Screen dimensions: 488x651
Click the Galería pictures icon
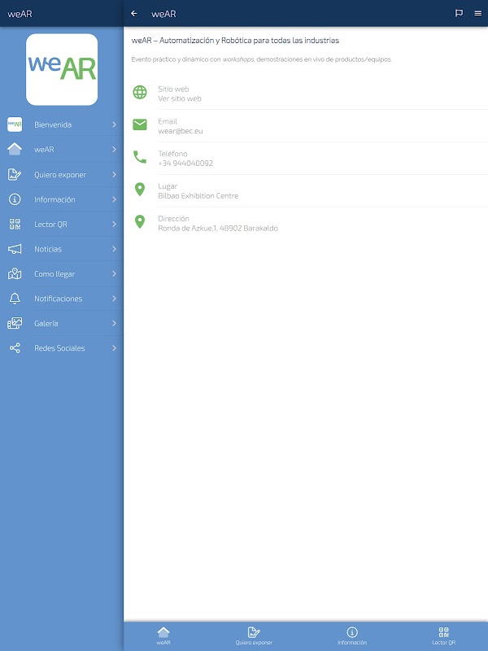click(x=15, y=323)
